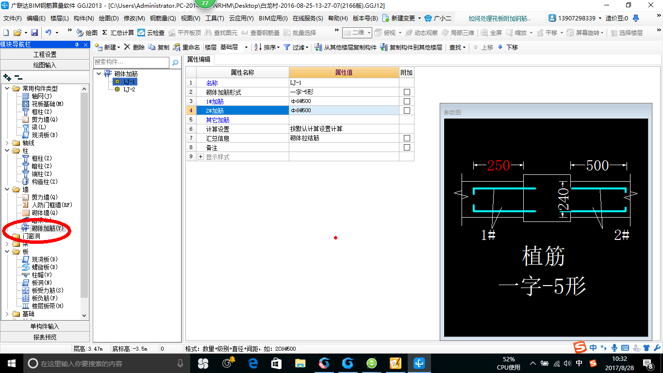Click 新建 new component button

point(108,47)
